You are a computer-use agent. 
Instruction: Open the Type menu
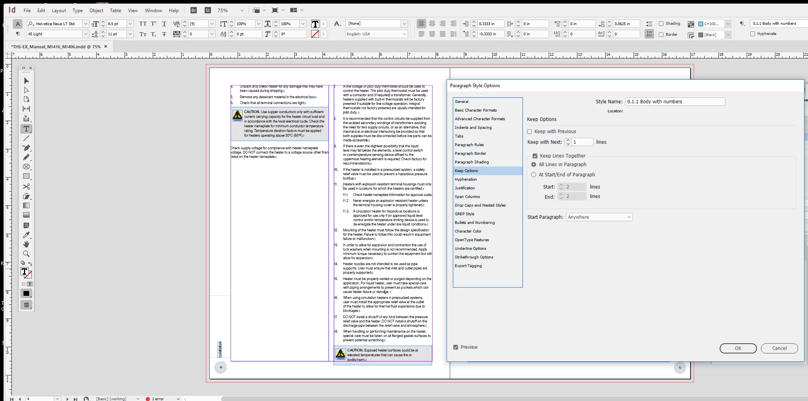(x=77, y=11)
